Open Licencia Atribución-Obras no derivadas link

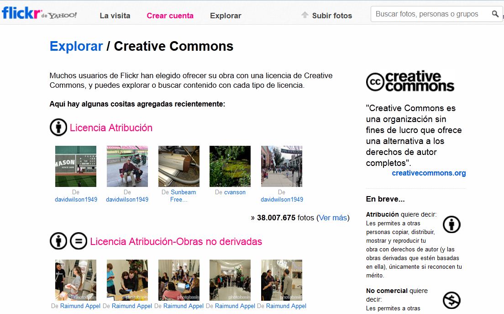point(176,242)
